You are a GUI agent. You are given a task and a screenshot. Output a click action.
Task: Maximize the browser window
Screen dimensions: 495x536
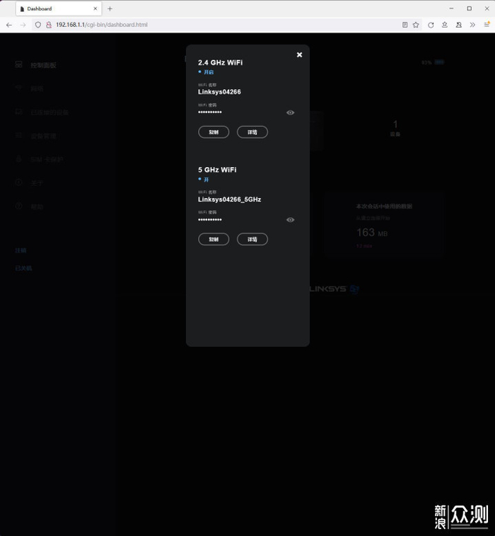[x=470, y=8]
